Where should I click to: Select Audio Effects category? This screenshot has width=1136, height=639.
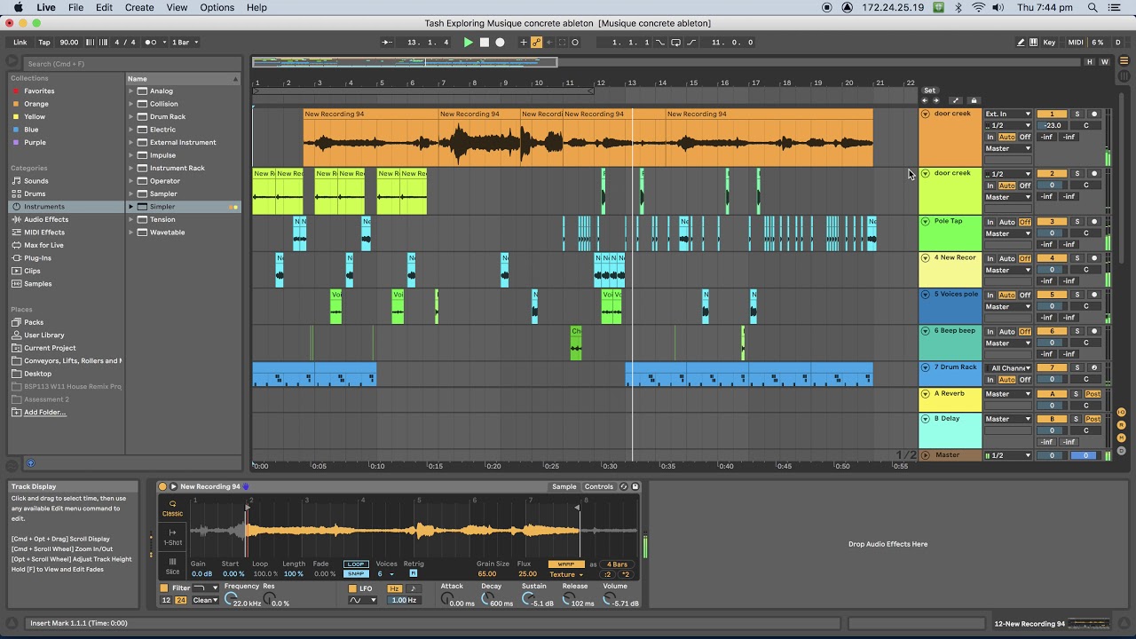[x=46, y=219]
